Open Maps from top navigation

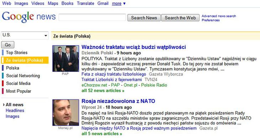[53, 3]
